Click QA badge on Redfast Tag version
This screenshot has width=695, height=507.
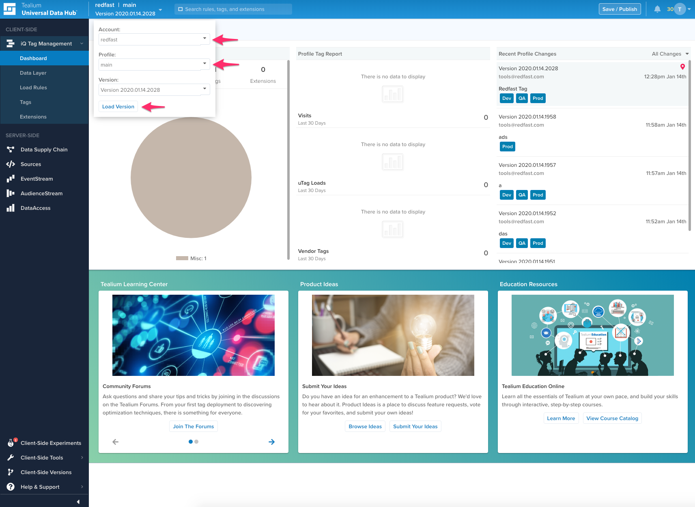click(522, 98)
